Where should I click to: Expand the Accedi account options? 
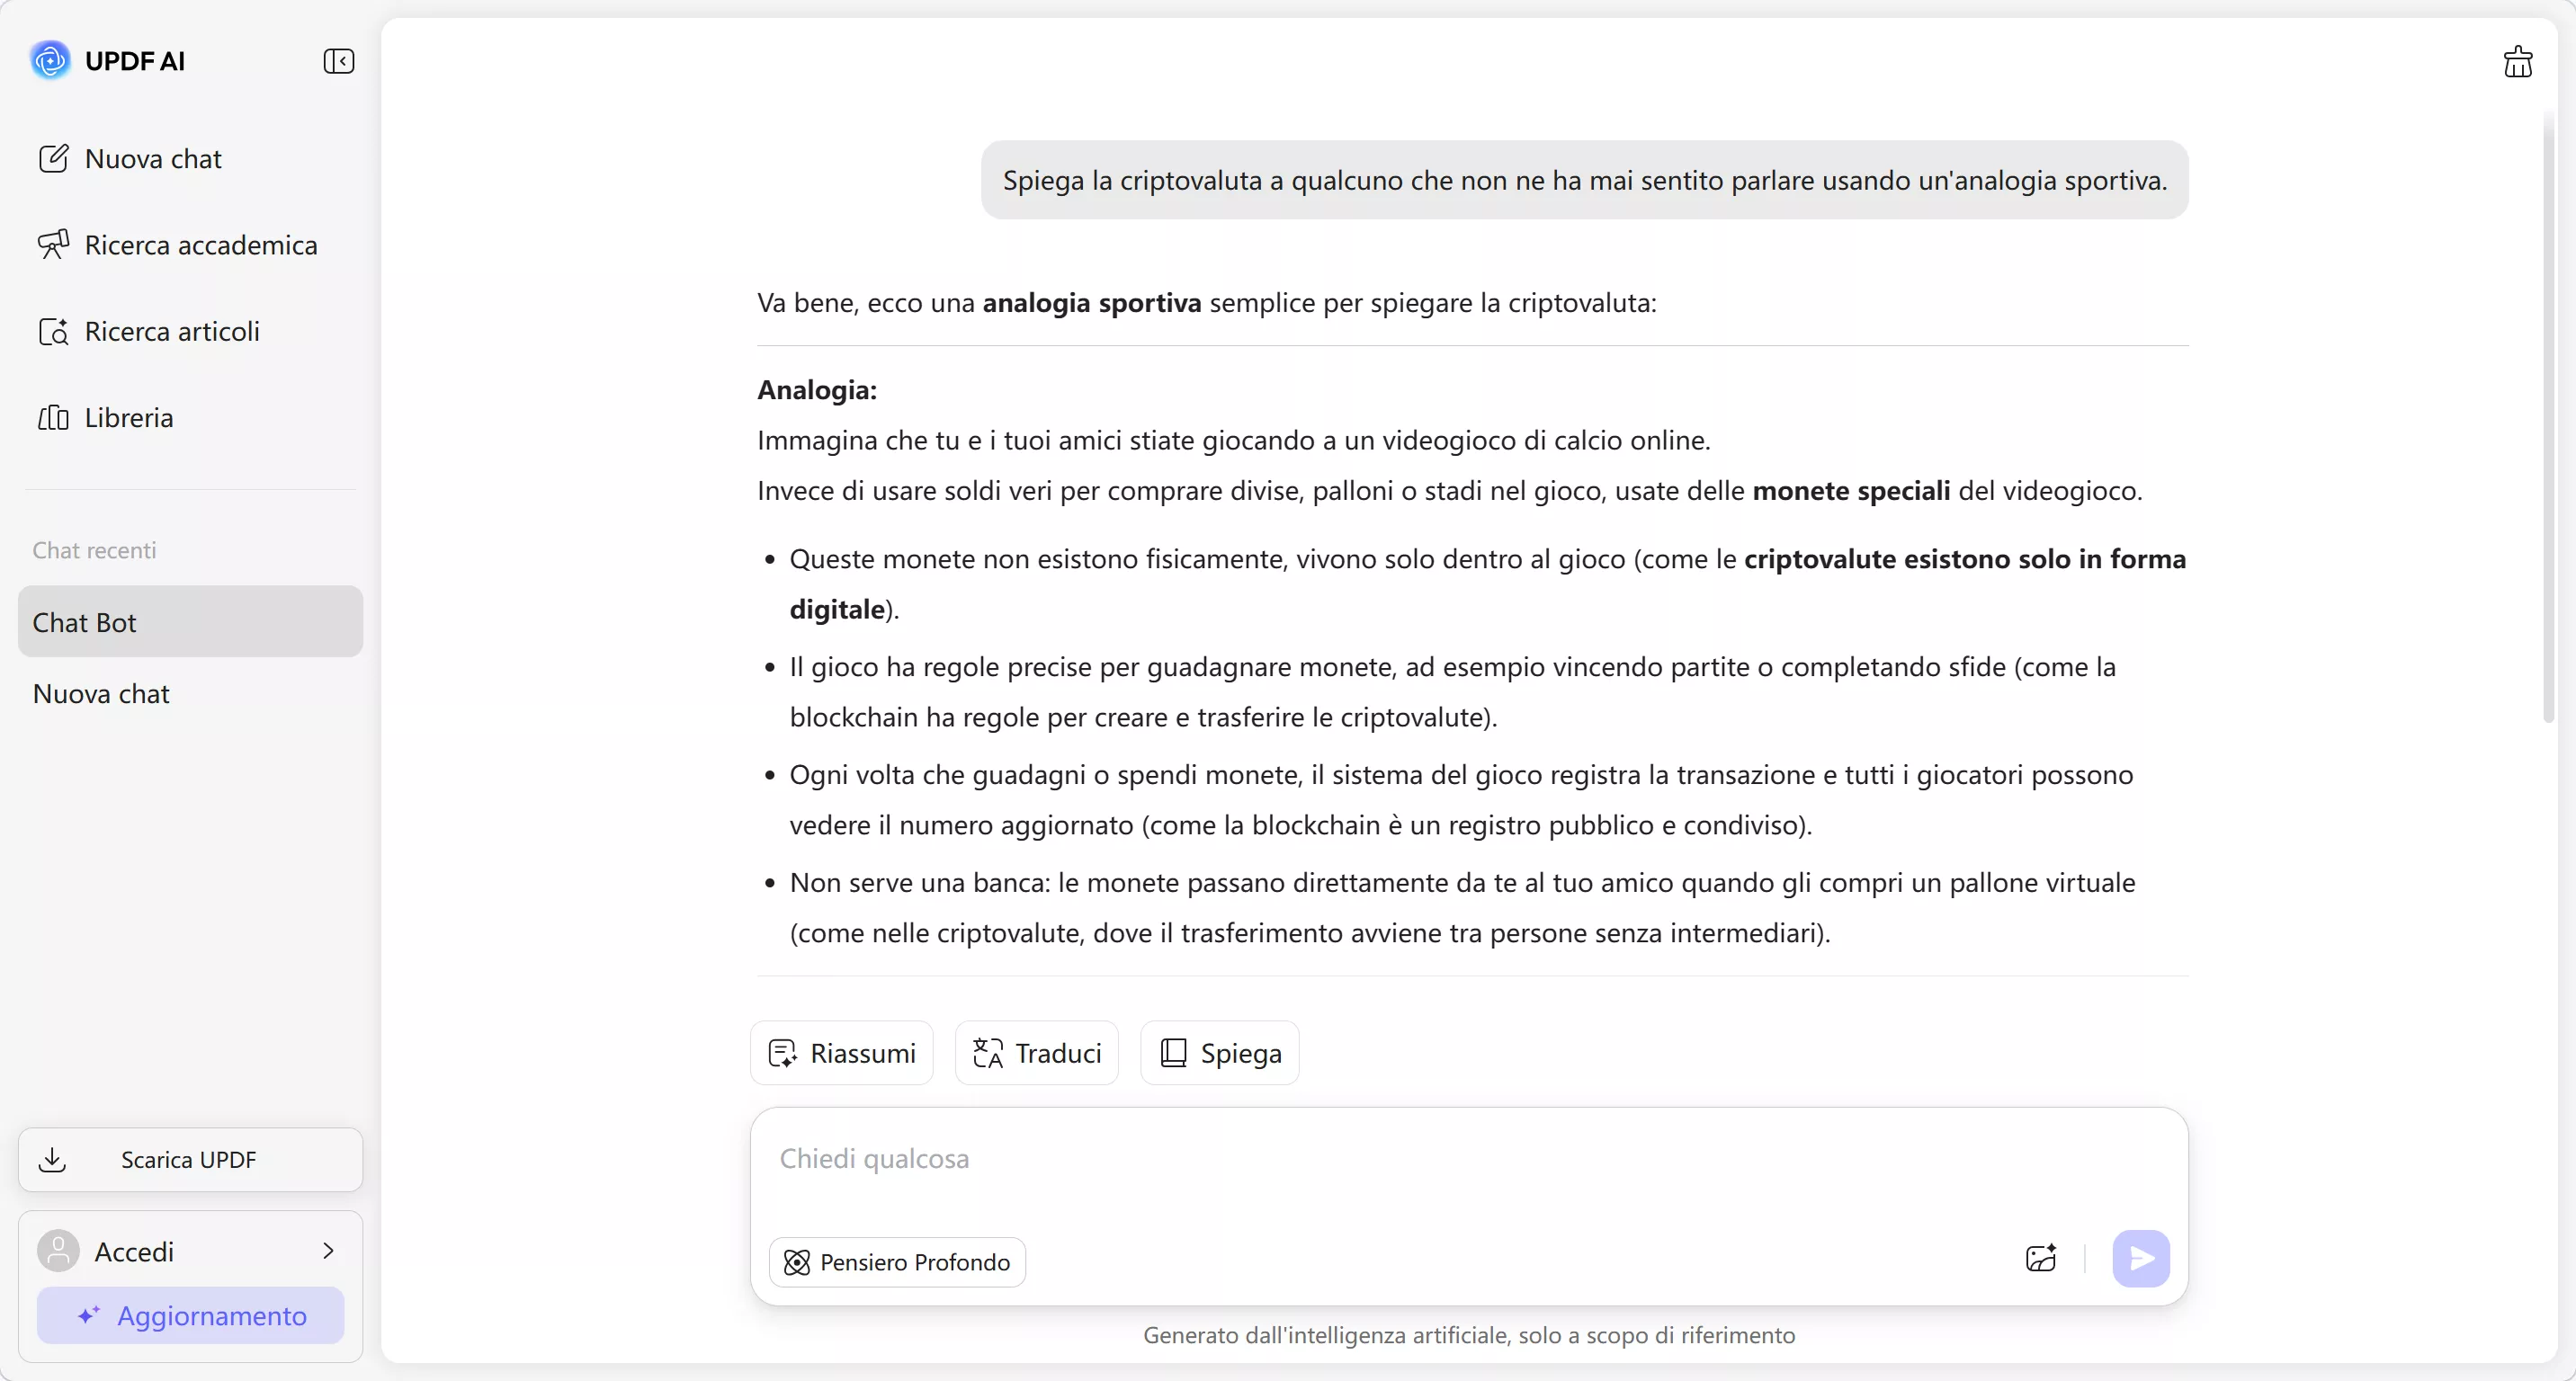coord(189,1250)
